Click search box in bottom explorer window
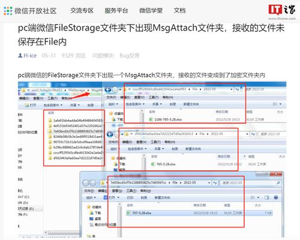The height and width of the screenshot is (240, 300). (x=250, y=183)
